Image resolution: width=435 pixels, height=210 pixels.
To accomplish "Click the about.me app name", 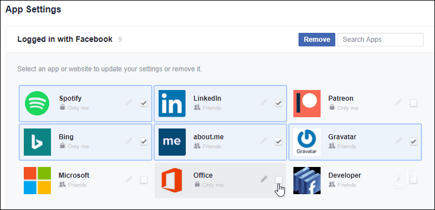I will (208, 137).
